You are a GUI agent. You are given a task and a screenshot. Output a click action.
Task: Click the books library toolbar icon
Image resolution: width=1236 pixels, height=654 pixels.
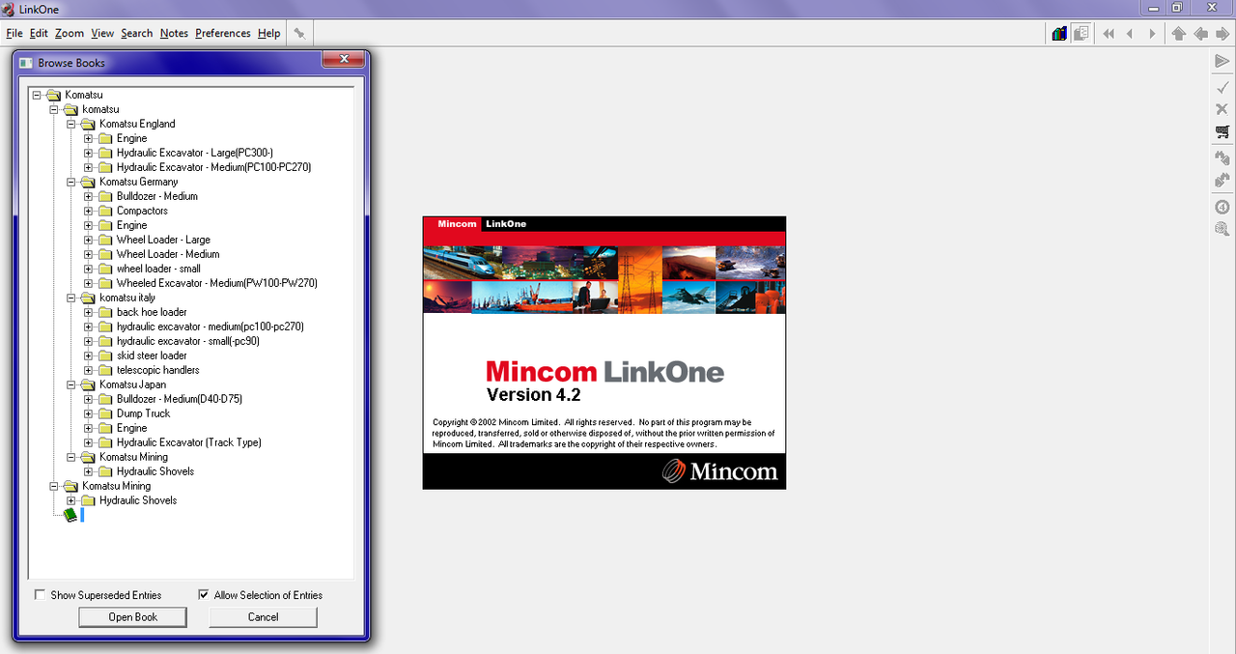(x=1059, y=34)
